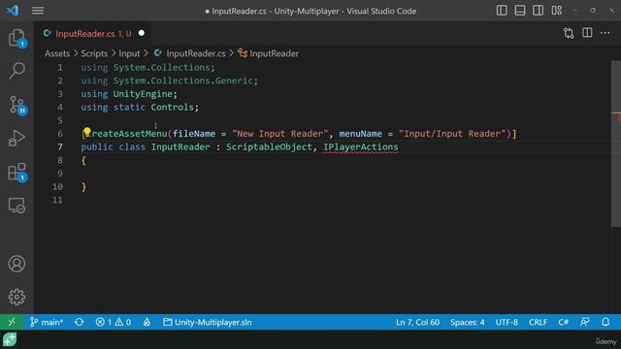Open the errors and warnings count
This screenshot has width=621, height=349.
click(114, 322)
